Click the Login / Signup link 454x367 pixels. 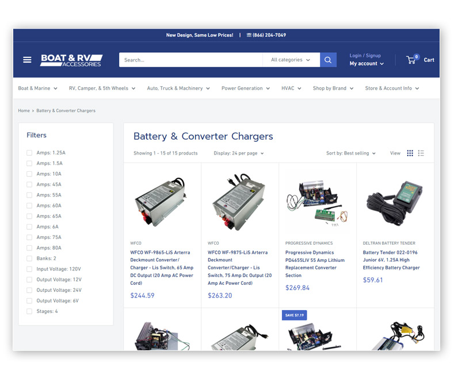click(x=365, y=56)
